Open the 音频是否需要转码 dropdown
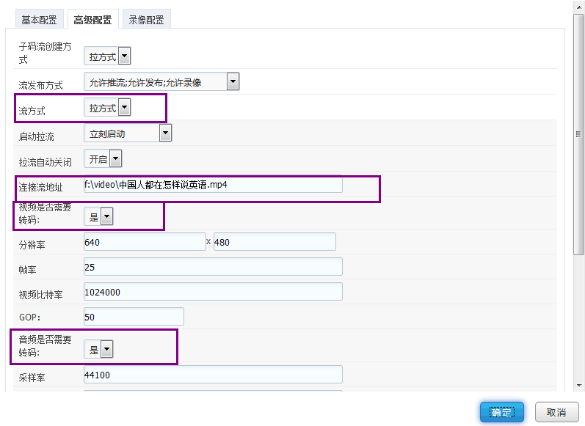This screenshot has width=585, height=426. (x=98, y=349)
